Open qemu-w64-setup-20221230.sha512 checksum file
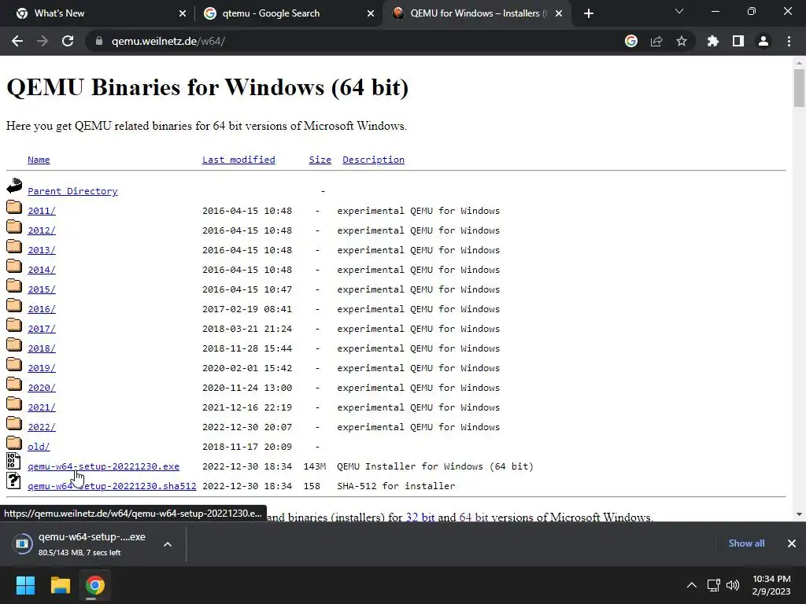Viewport: 806px width, 604px height. click(x=112, y=486)
